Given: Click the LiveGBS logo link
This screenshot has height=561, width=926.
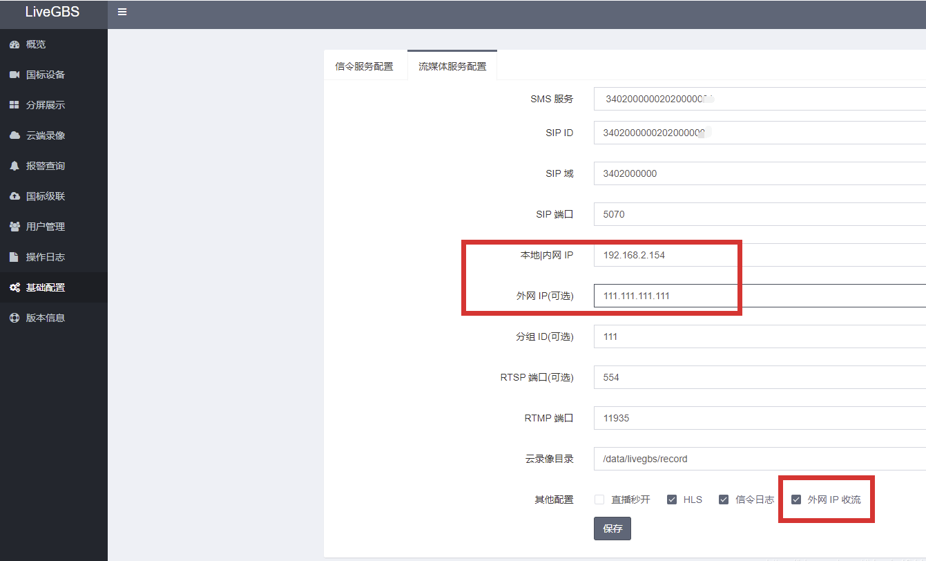Looking at the screenshot, I should pos(52,12).
